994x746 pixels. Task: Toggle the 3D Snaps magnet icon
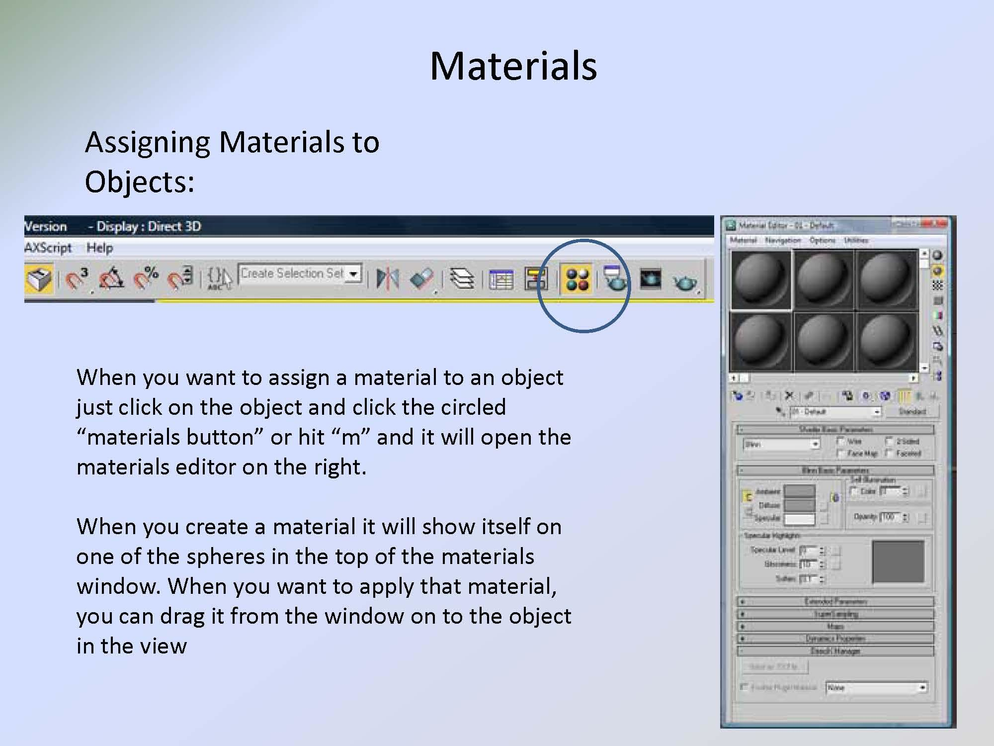point(77,279)
